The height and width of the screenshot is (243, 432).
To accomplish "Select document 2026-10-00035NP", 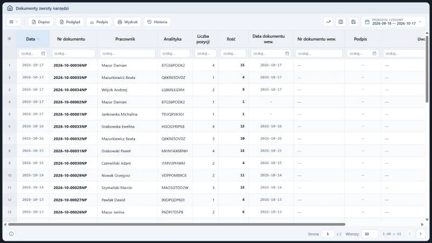I will pos(70,77).
